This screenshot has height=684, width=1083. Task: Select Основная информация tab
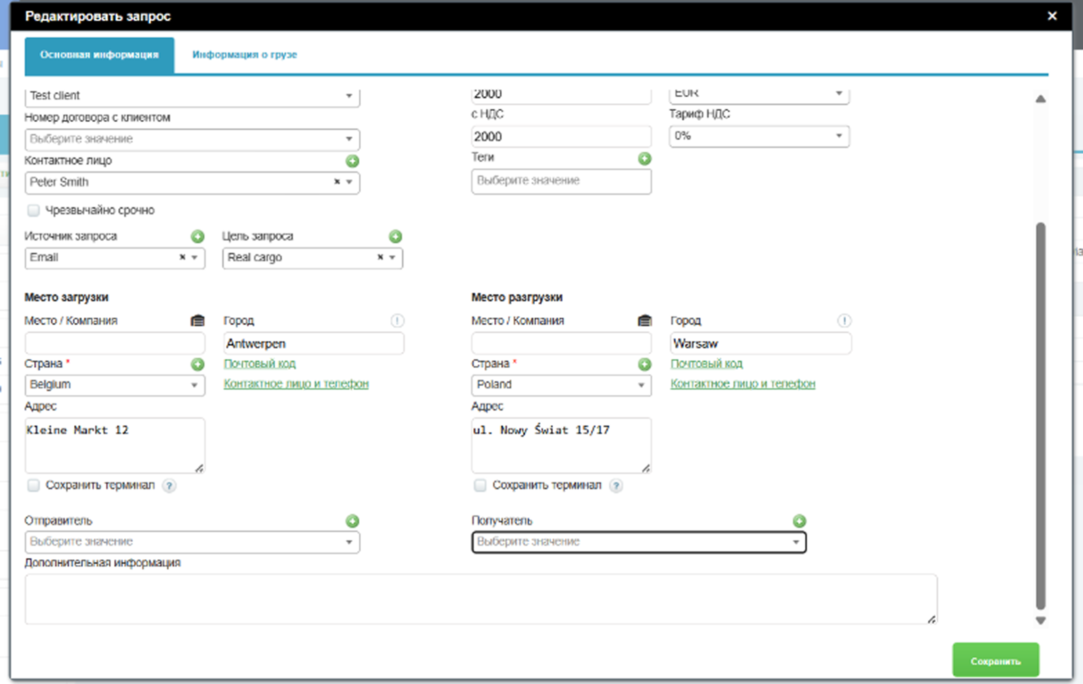point(99,55)
